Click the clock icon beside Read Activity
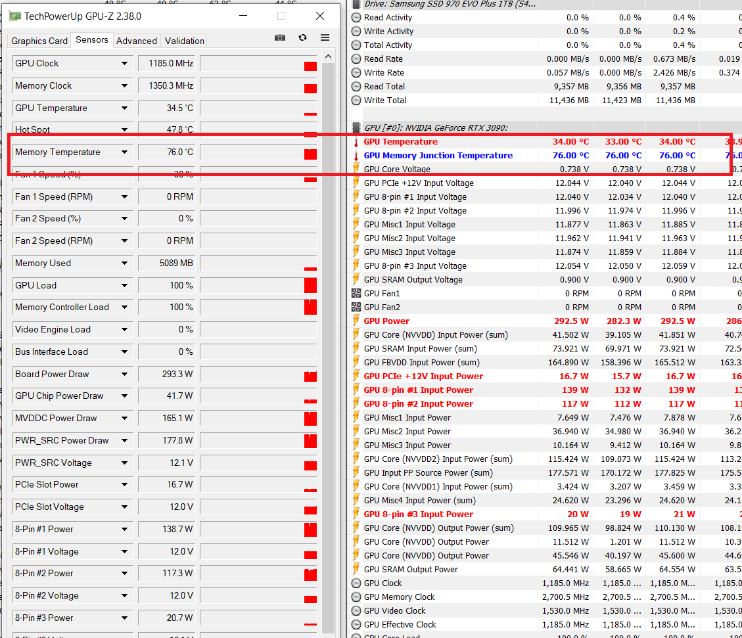This screenshot has height=638, width=742. (x=356, y=18)
